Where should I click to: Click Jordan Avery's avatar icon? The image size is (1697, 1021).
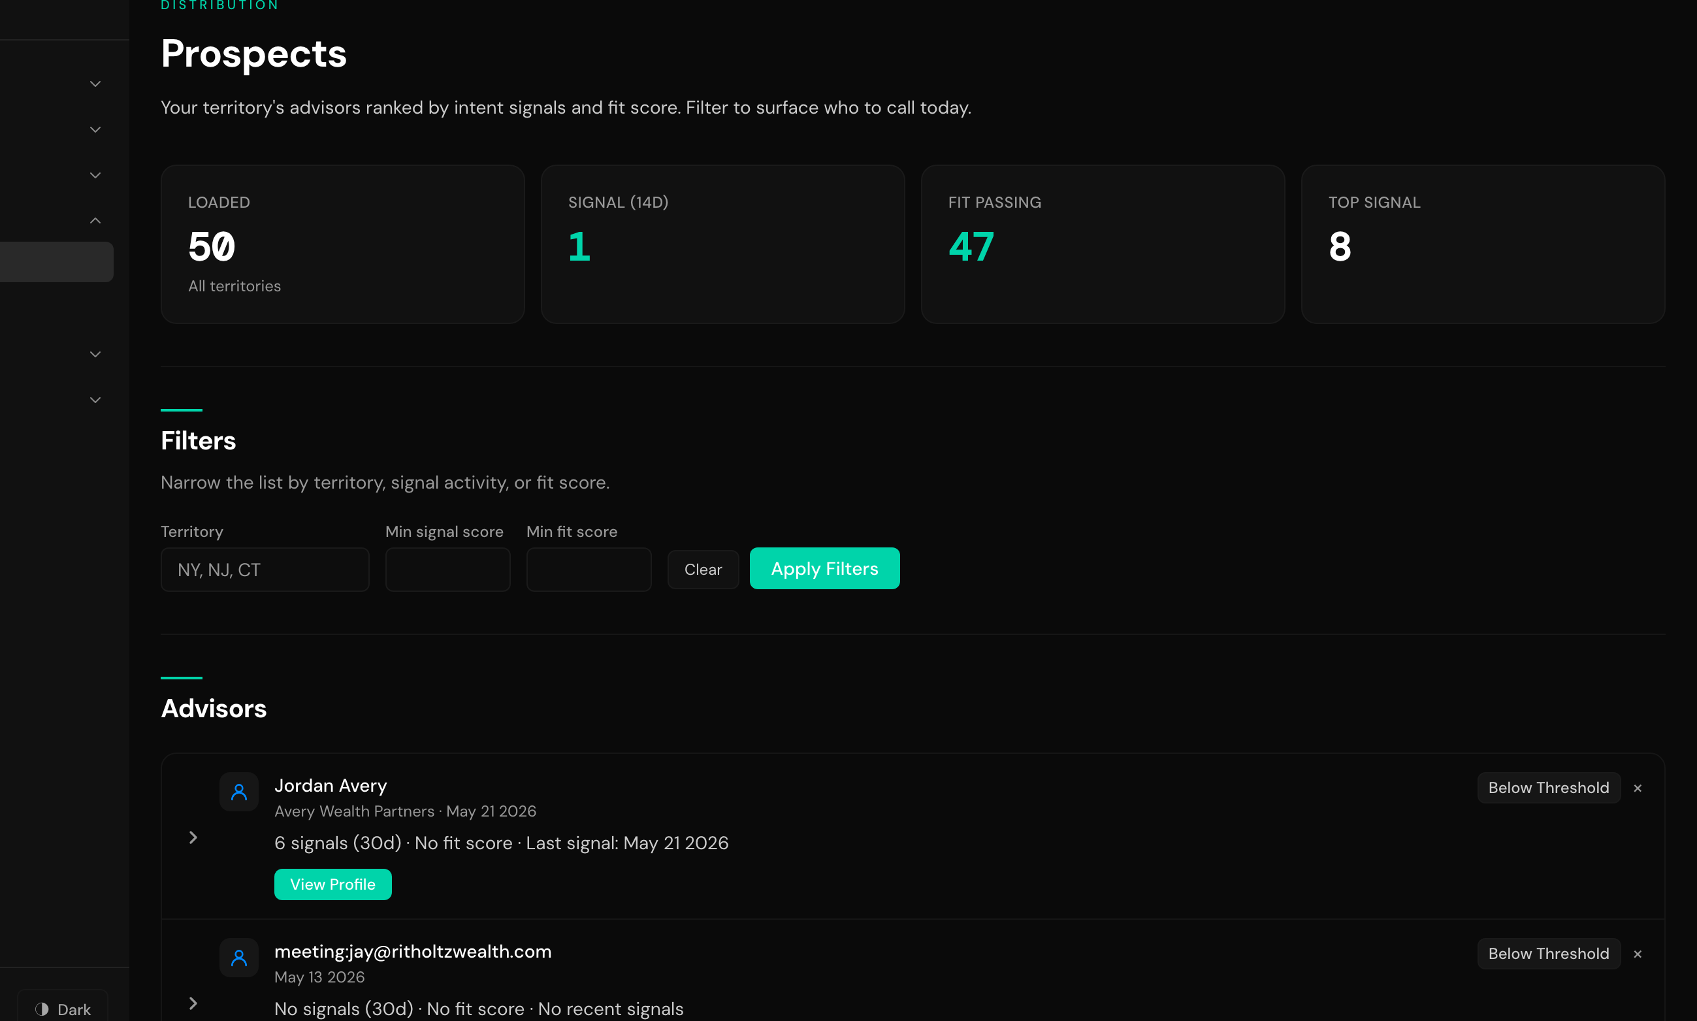(238, 792)
